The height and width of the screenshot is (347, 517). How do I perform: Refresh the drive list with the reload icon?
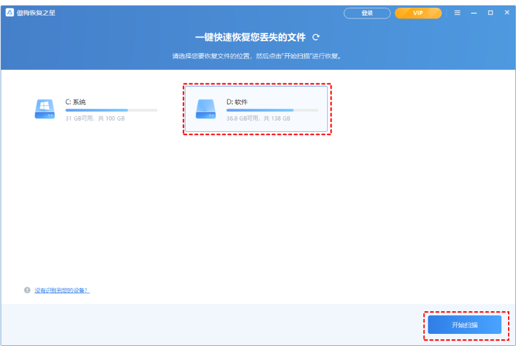tap(316, 37)
